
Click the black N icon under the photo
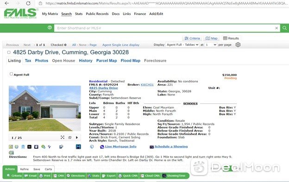[x=29, y=147]
